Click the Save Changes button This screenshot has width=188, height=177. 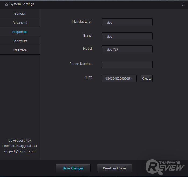pyautogui.click(x=73, y=168)
